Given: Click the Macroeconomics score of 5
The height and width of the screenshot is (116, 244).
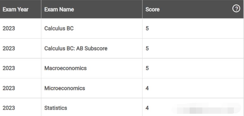Looking at the screenshot, I should point(147,68).
